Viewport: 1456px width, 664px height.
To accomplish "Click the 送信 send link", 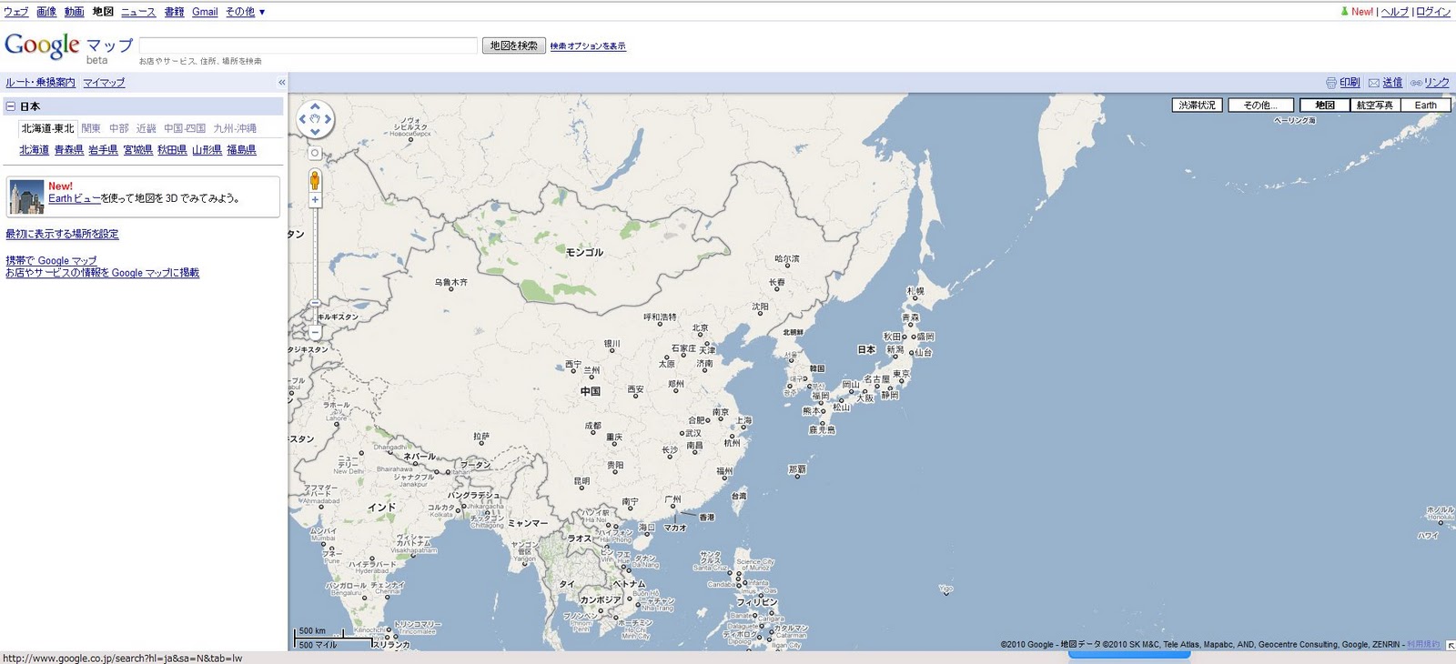I will 1392,83.
